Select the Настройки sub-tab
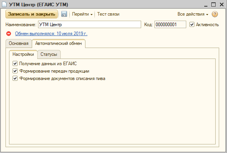Screen dimensions: 227x153 tap(23, 54)
